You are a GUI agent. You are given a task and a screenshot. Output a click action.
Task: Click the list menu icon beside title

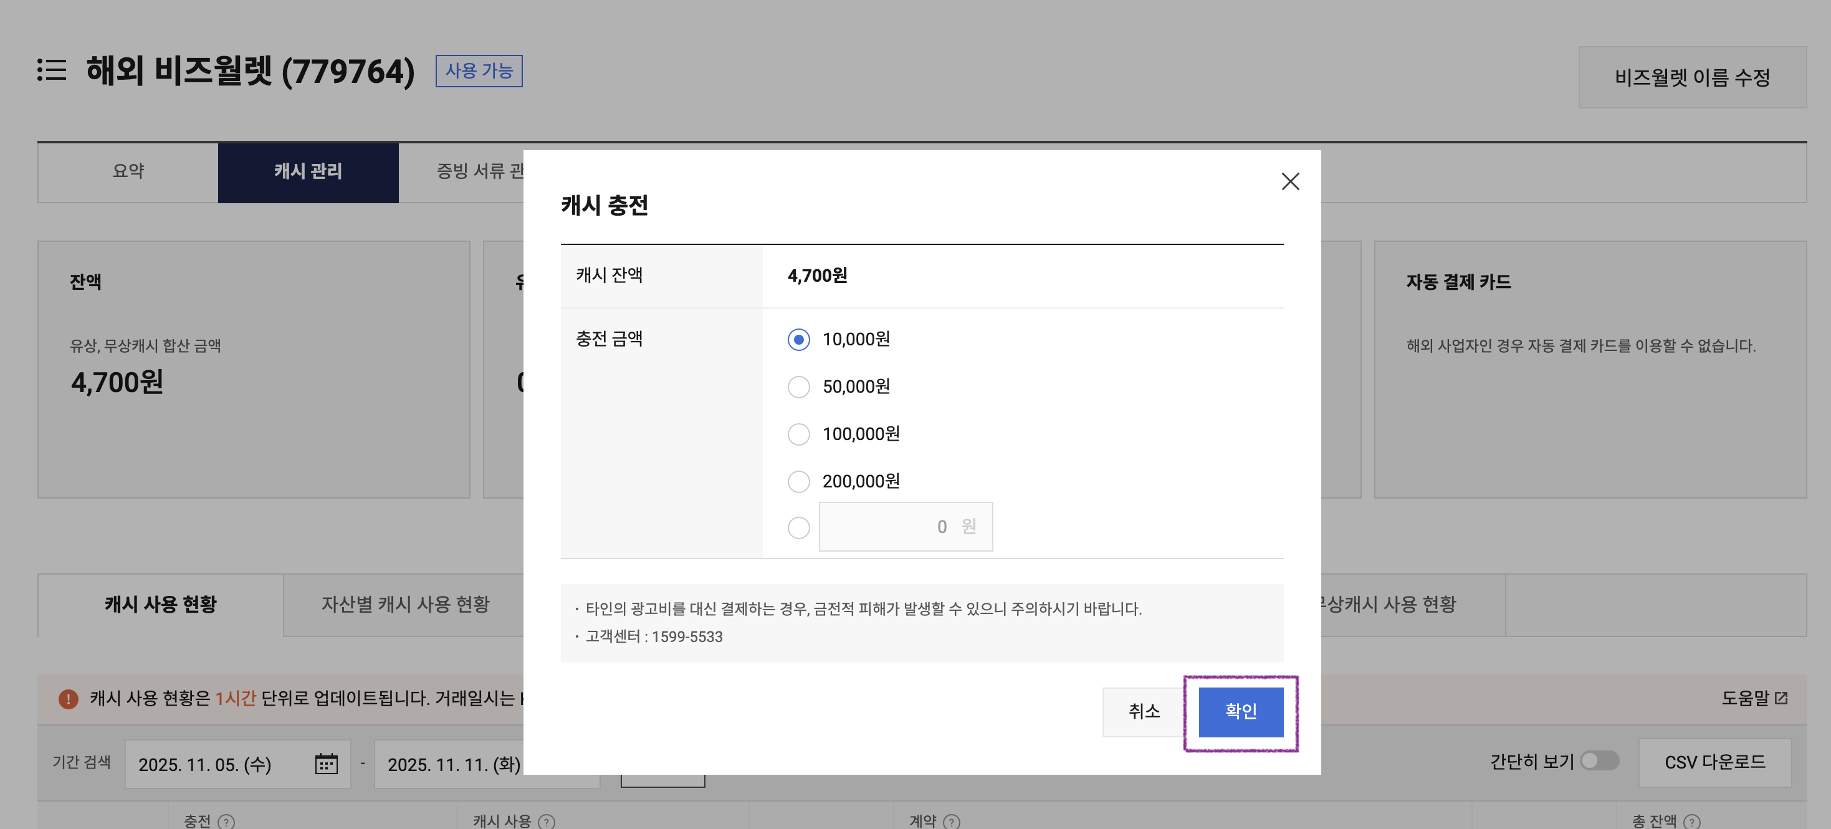51,70
